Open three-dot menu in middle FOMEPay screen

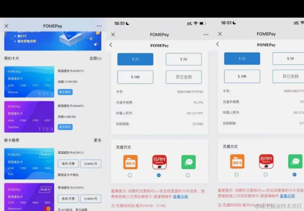(x=206, y=34)
